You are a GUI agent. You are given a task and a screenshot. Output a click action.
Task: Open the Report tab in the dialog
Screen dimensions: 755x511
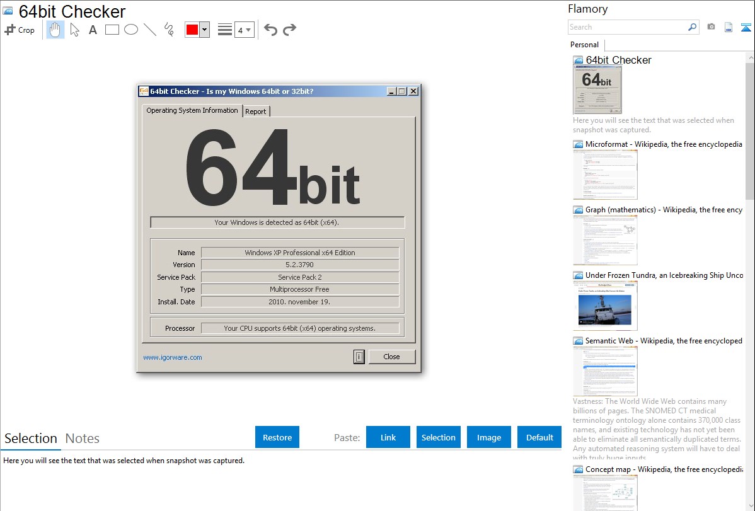(256, 112)
